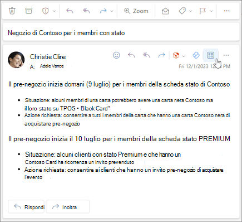Reply using the top toolbar arrow
242x222 pixels.
point(70,11)
